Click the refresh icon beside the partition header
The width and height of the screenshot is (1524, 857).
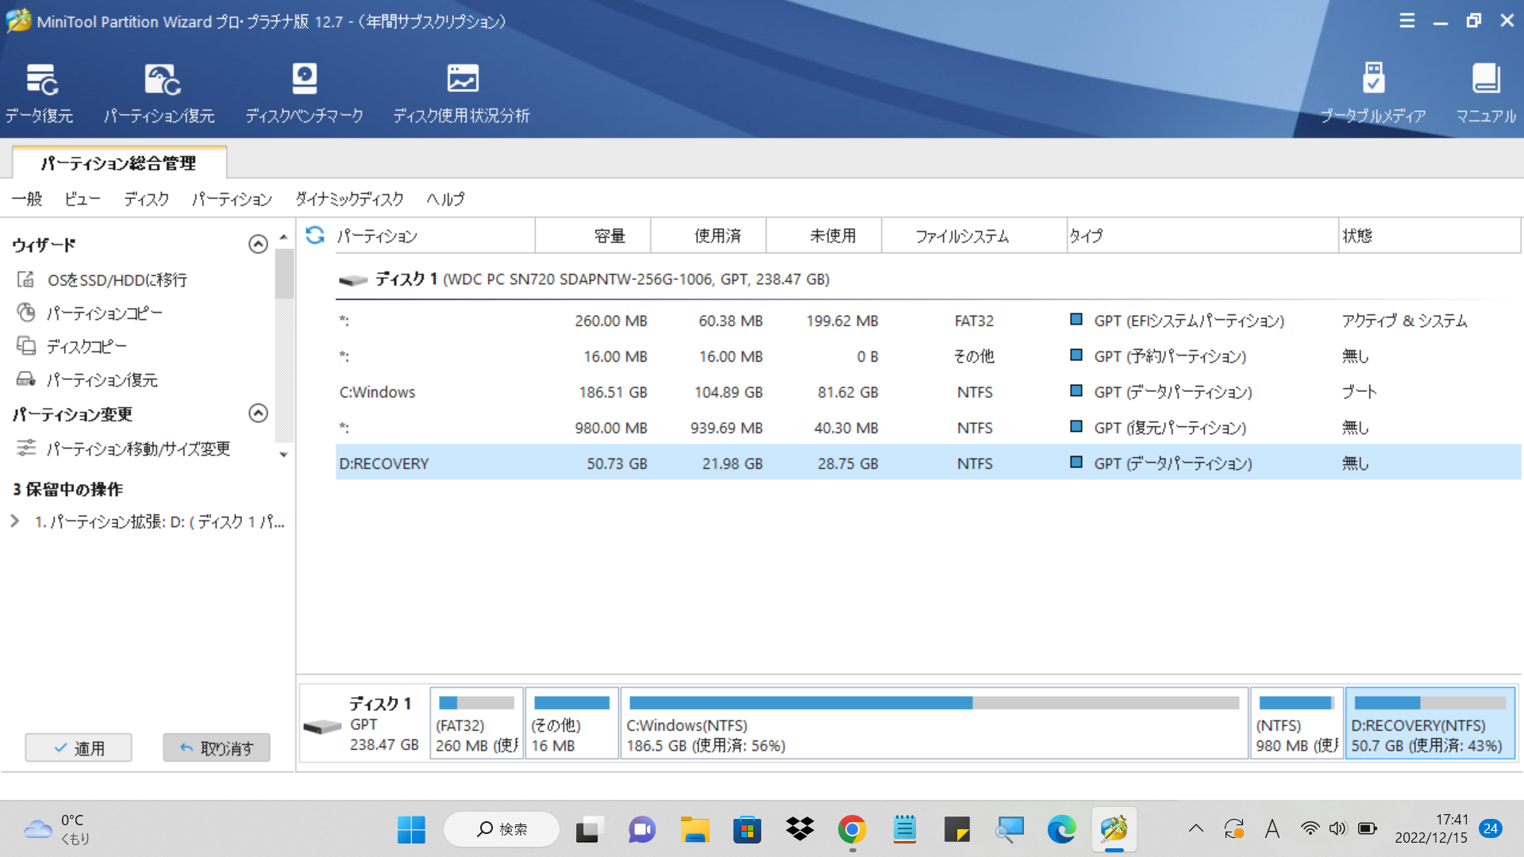pyautogui.click(x=315, y=235)
